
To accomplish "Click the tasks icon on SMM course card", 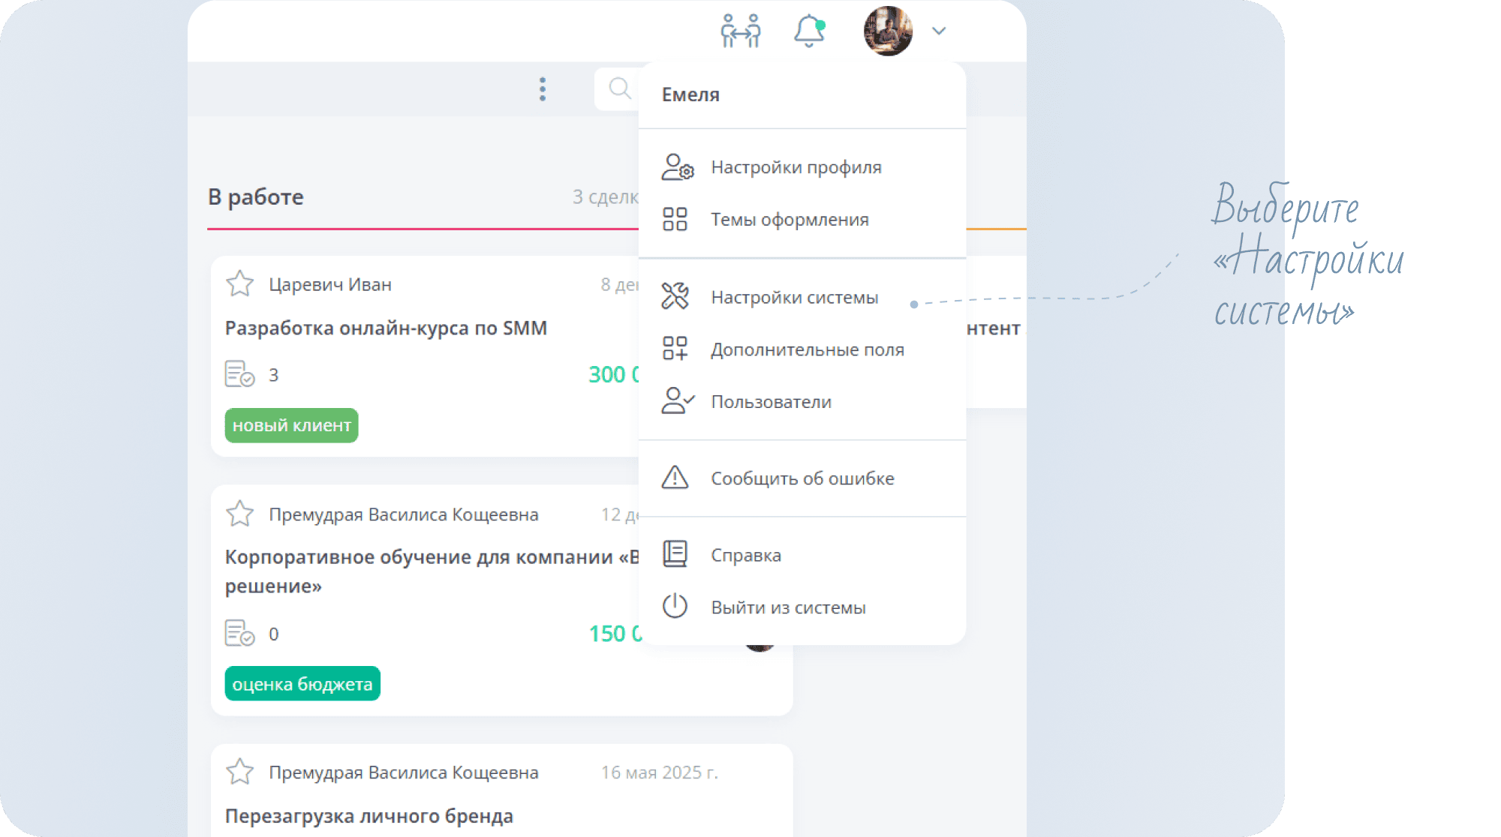I will pos(239,373).
